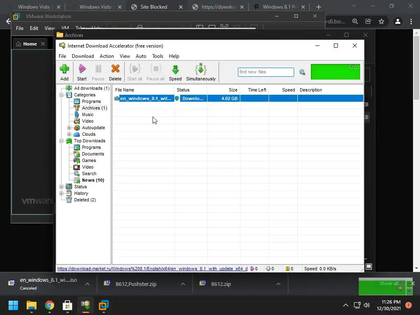This screenshot has width=420, height=315.
Task: Click the download URL link in status bar
Action: 153,269
